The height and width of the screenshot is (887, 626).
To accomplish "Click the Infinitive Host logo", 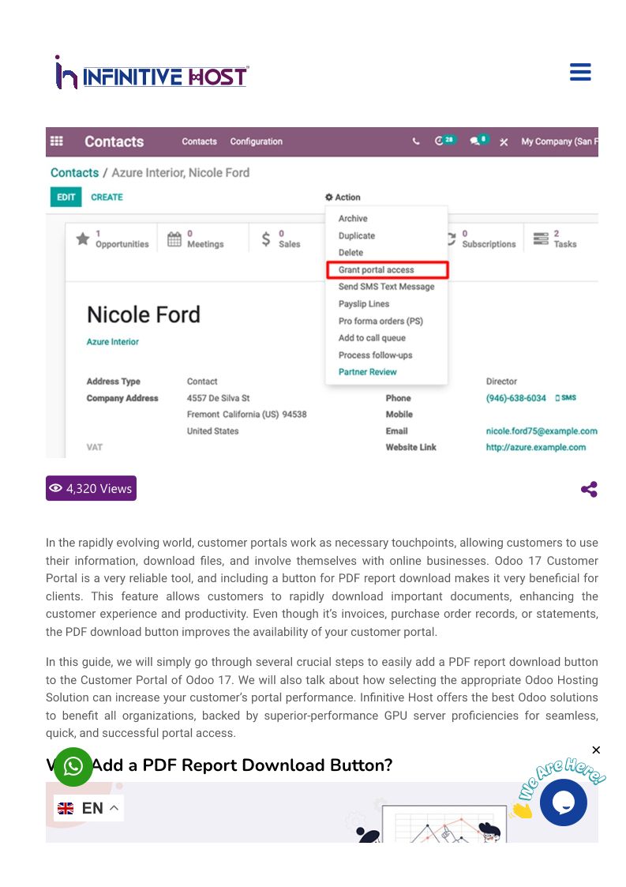I will coord(152,73).
